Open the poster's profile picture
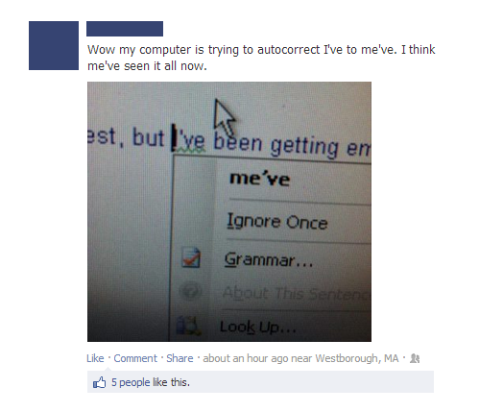The width and height of the screenshot is (479, 412). tap(54, 45)
